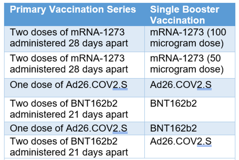Click the BNT162b2 primary cell paired with BNT162b2 booster
239x160 pixels.
(x=69, y=109)
